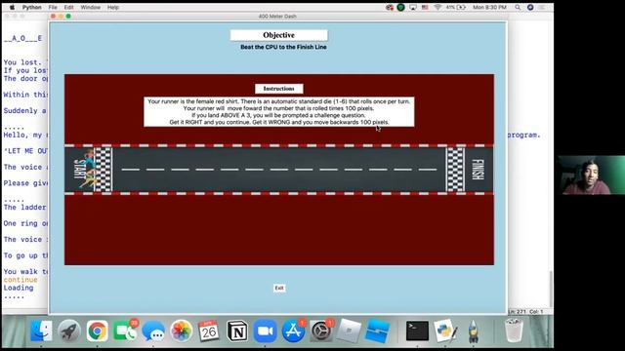Click 'continue' in the Python shell window

[21, 280]
